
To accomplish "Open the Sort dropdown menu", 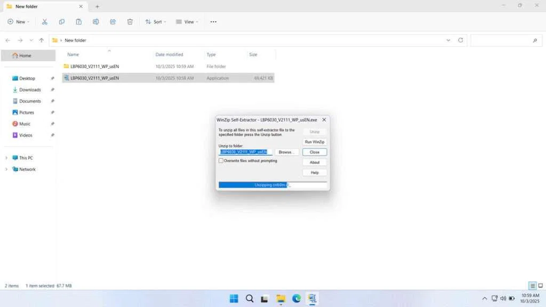I will [156, 22].
